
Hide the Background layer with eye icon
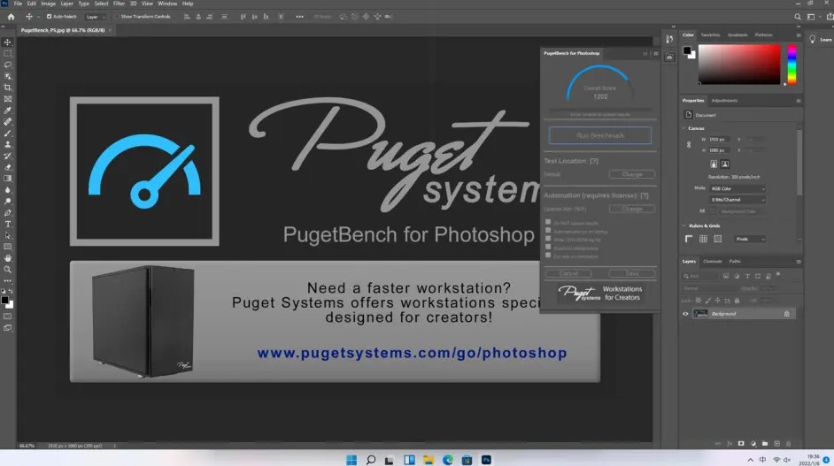click(x=685, y=314)
